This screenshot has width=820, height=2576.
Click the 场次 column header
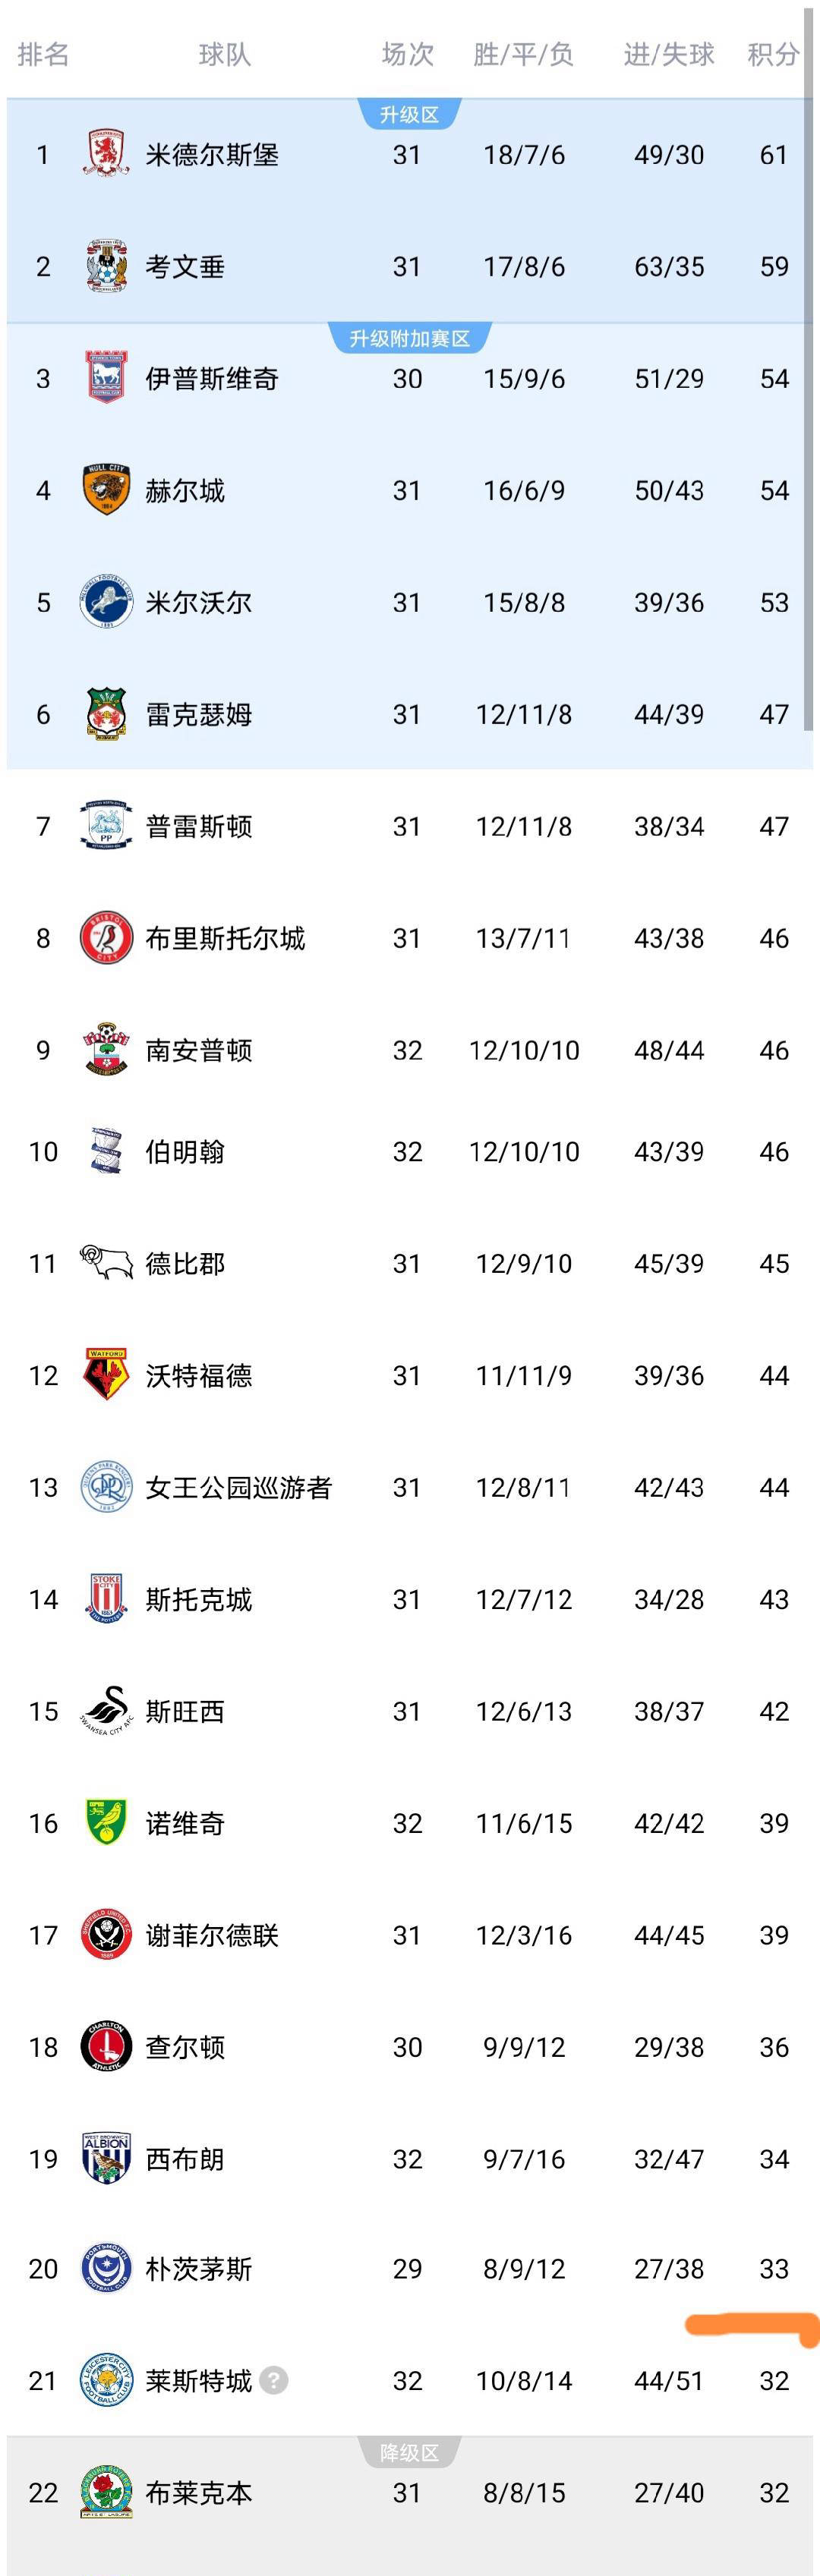tap(407, 54)
